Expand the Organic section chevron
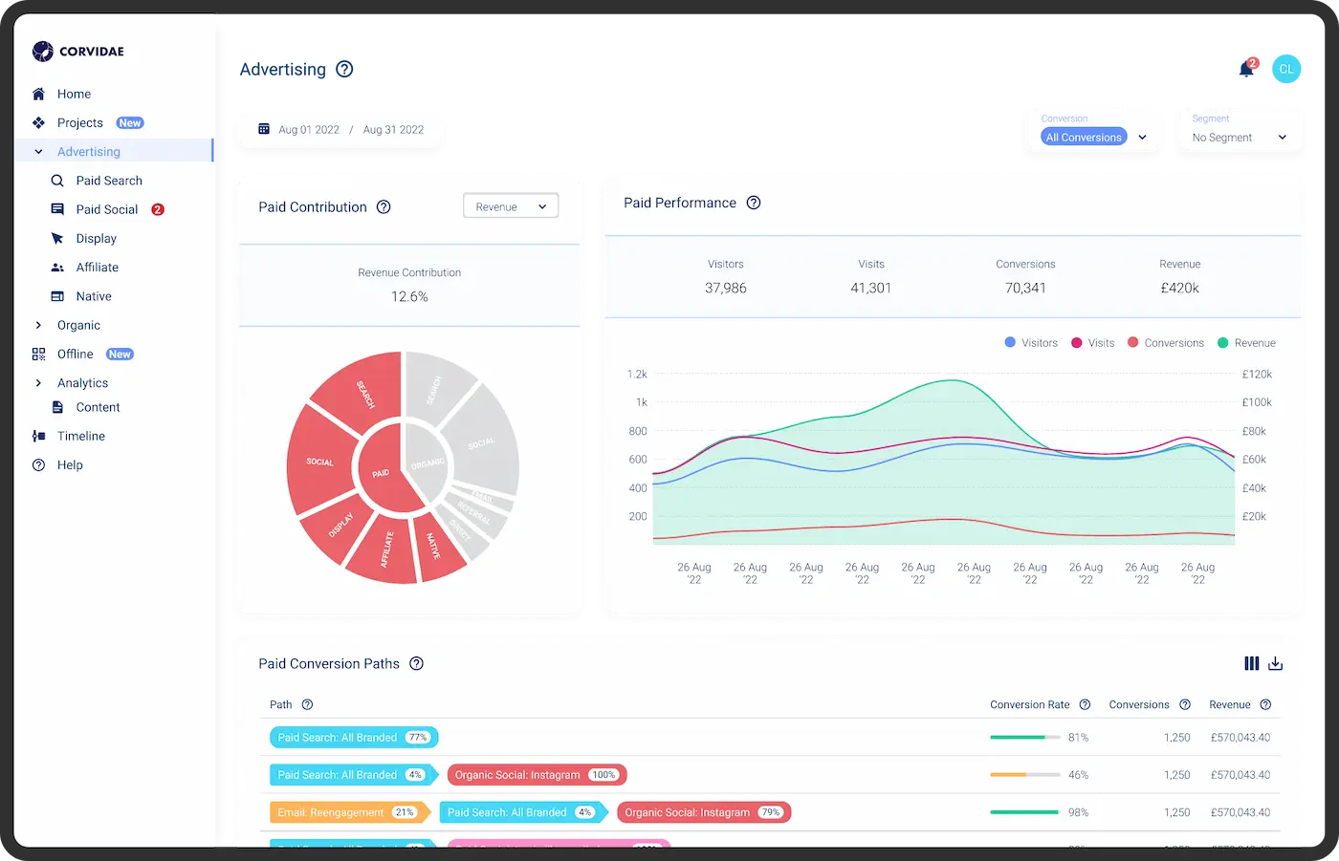This screenshot has height=861, width=1339. click(x=39, y=326)
